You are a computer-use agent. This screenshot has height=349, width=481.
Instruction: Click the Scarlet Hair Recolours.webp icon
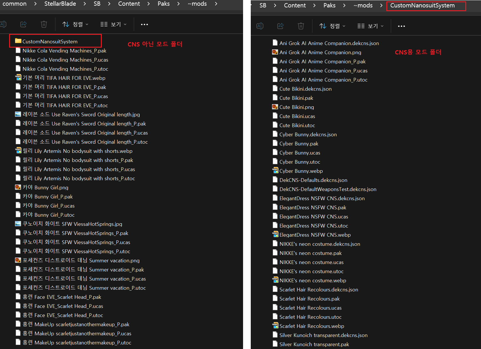pyautogui.click(x=275, y=326)
